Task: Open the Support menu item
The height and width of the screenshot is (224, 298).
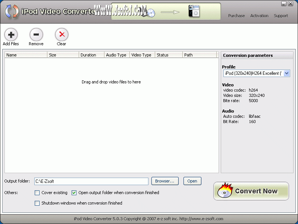Action: coord(281,16)
